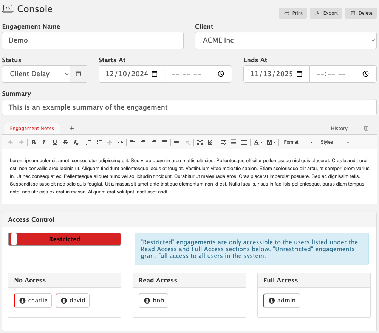This screenshot has width=379, height=333.
Task: Select the Engagement Notes tab
Action: tap(32, 128)
